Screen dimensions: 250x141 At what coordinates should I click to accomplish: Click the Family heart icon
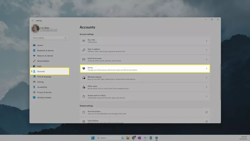[x=84, y=69]
